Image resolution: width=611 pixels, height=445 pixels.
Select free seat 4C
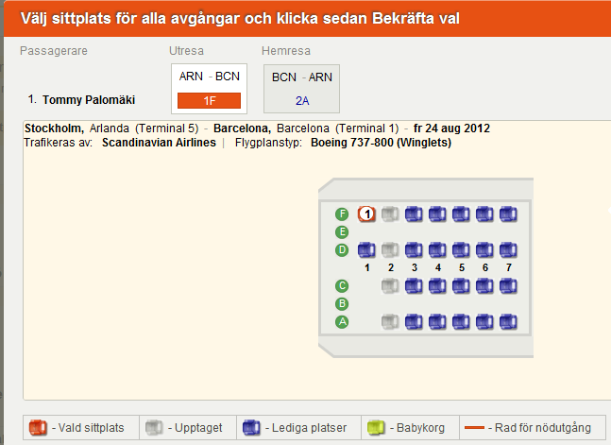click(x=437, y=285)
